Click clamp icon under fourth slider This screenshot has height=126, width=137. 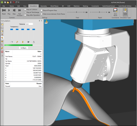click(x=28, y=42)
